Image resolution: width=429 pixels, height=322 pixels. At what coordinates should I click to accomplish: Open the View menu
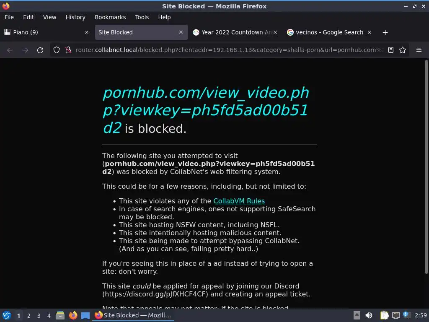(49, 17)
